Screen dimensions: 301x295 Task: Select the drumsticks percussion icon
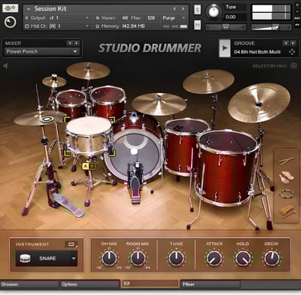click(x=286, y=160)
